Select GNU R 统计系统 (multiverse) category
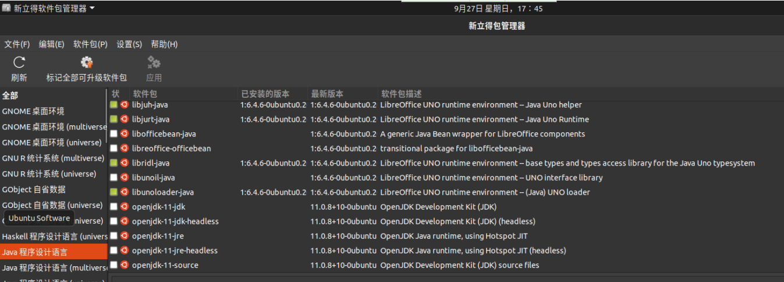The height and width of the screenshot is (282, 784). 54,158
